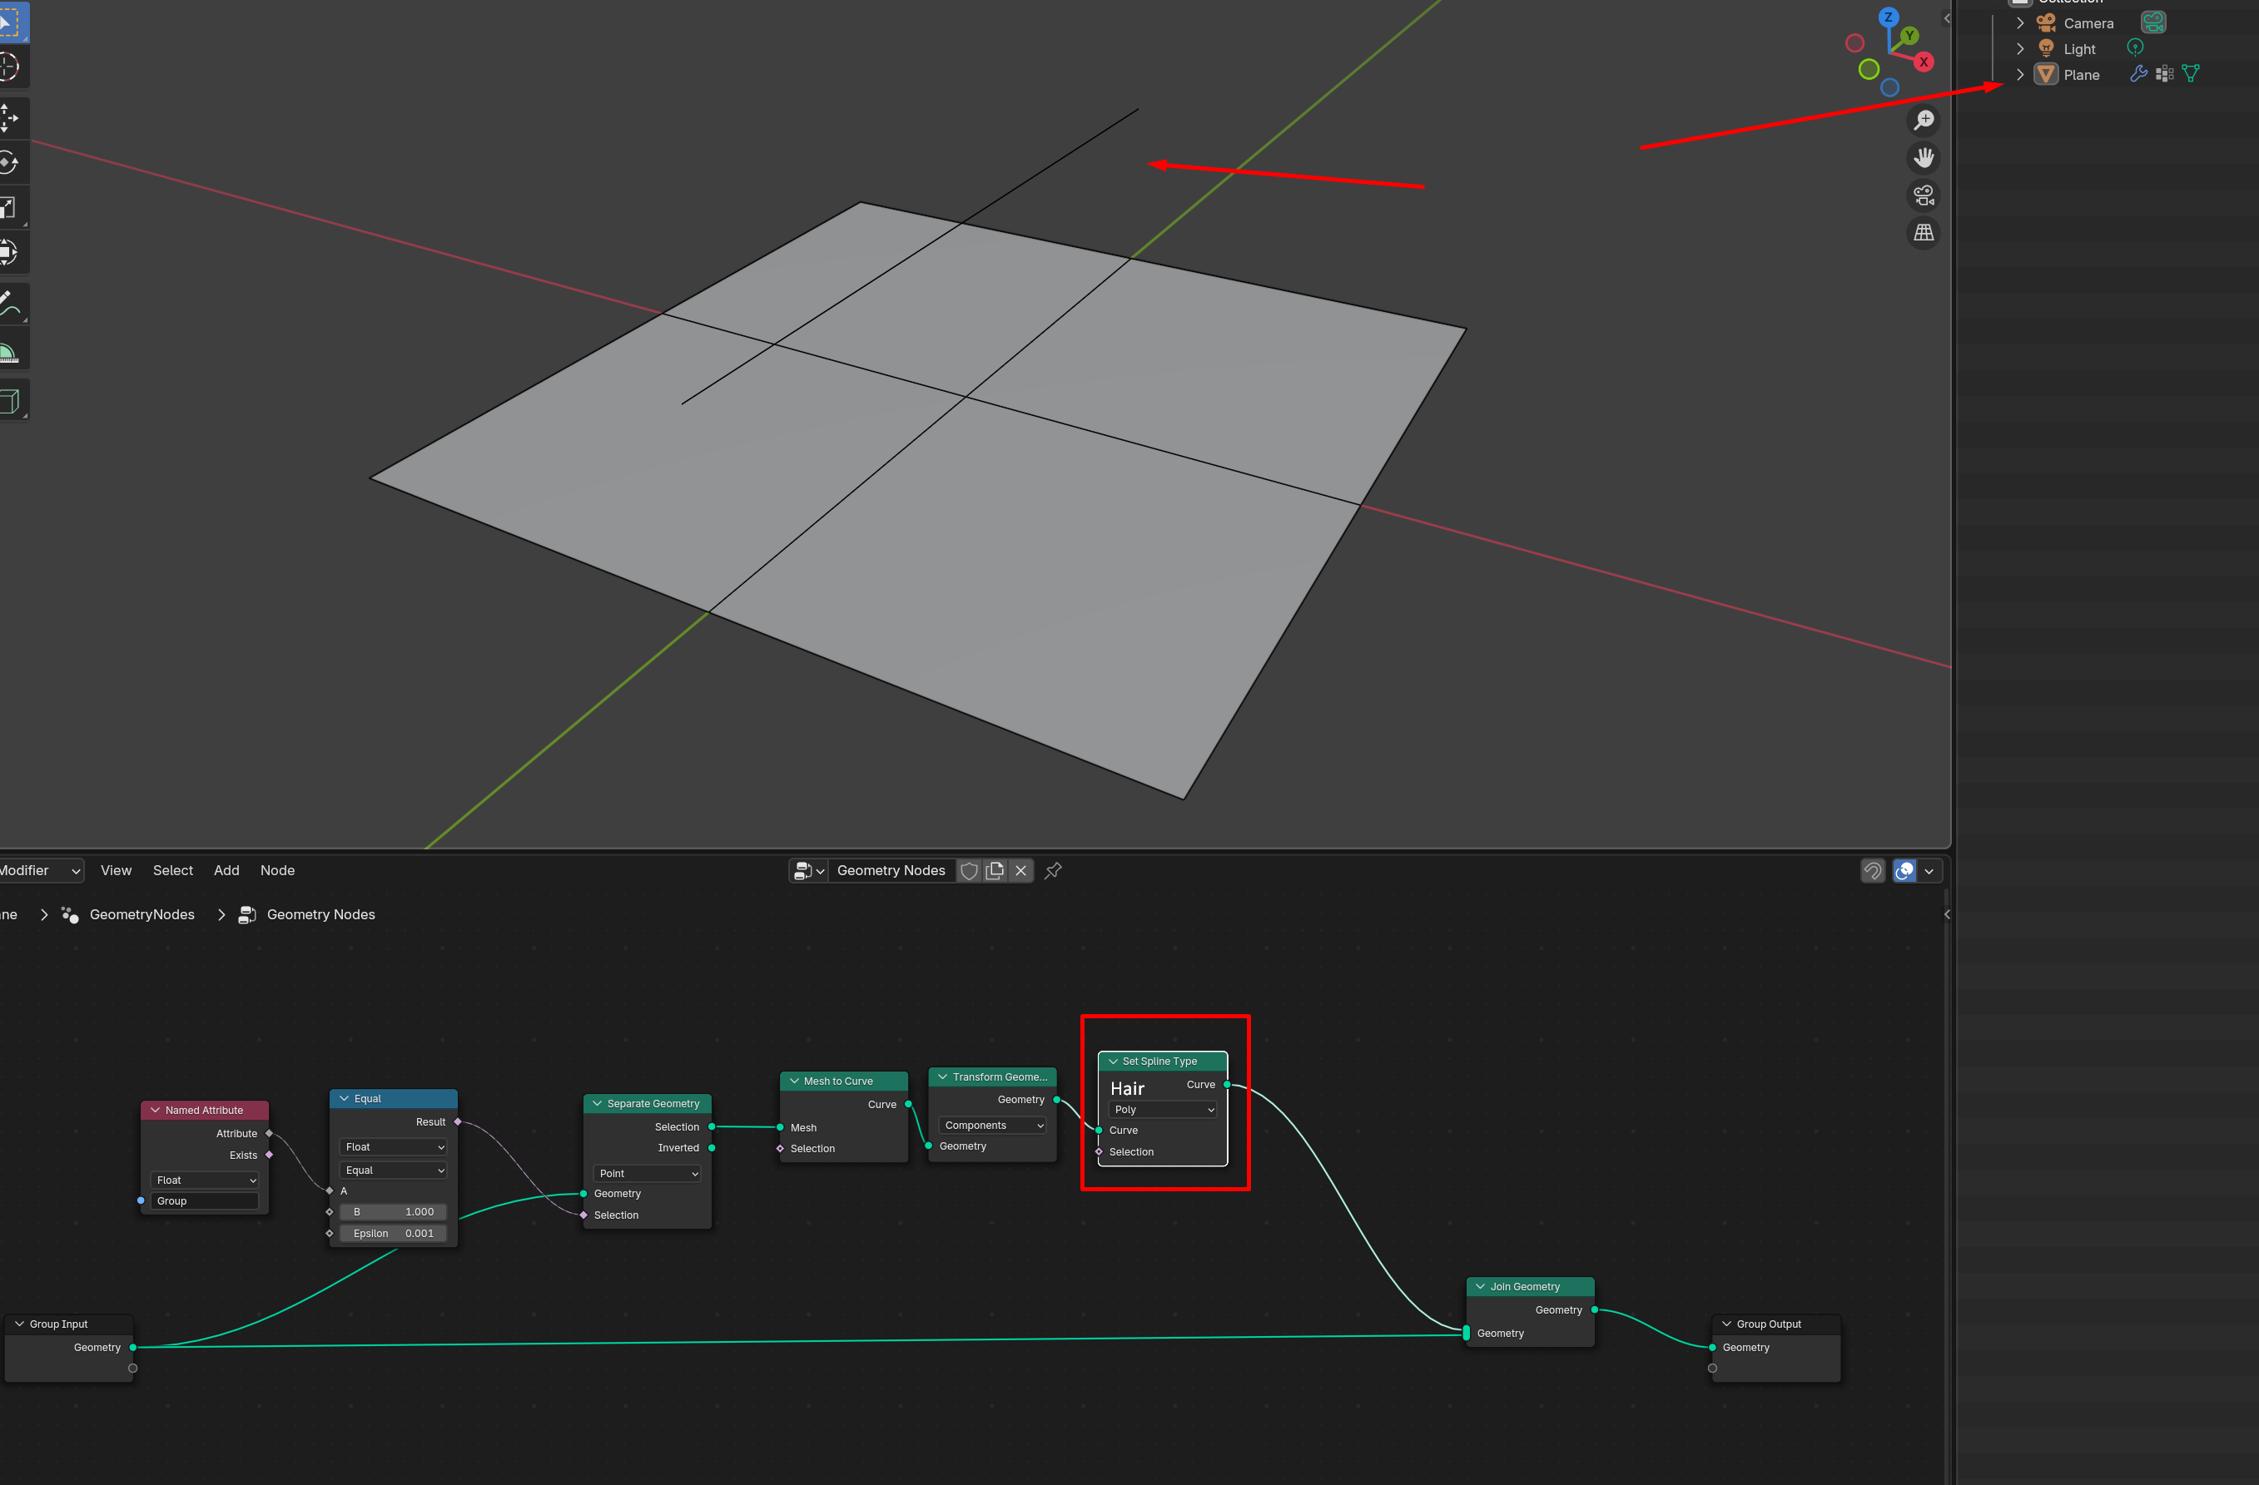The image size is (2259, 1485).
Task: Click the X axis on navigation gizmo
Action: pos(1924,62)
